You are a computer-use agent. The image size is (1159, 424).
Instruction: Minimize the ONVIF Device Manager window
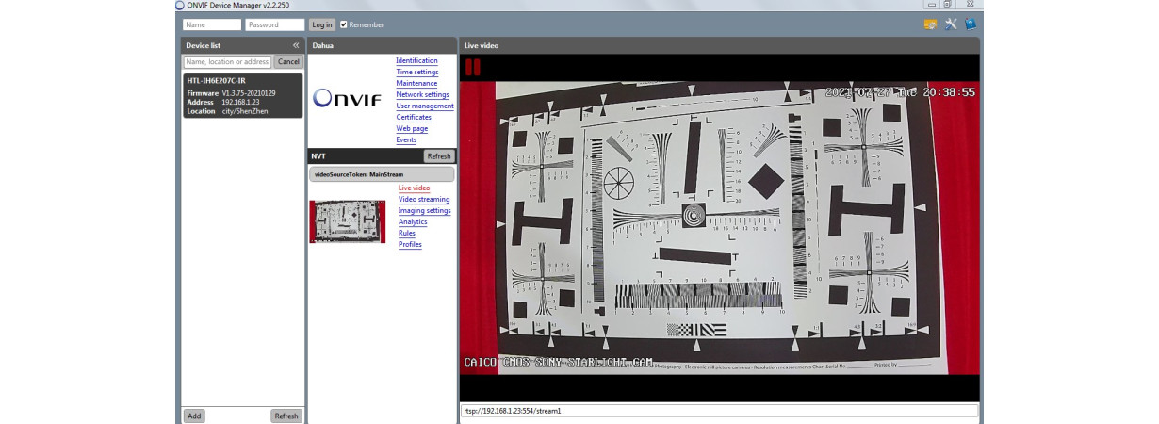click(x=933, y=5)
